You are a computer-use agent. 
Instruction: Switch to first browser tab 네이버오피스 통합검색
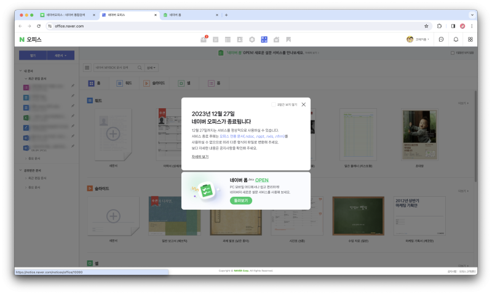tap(68, 15)
